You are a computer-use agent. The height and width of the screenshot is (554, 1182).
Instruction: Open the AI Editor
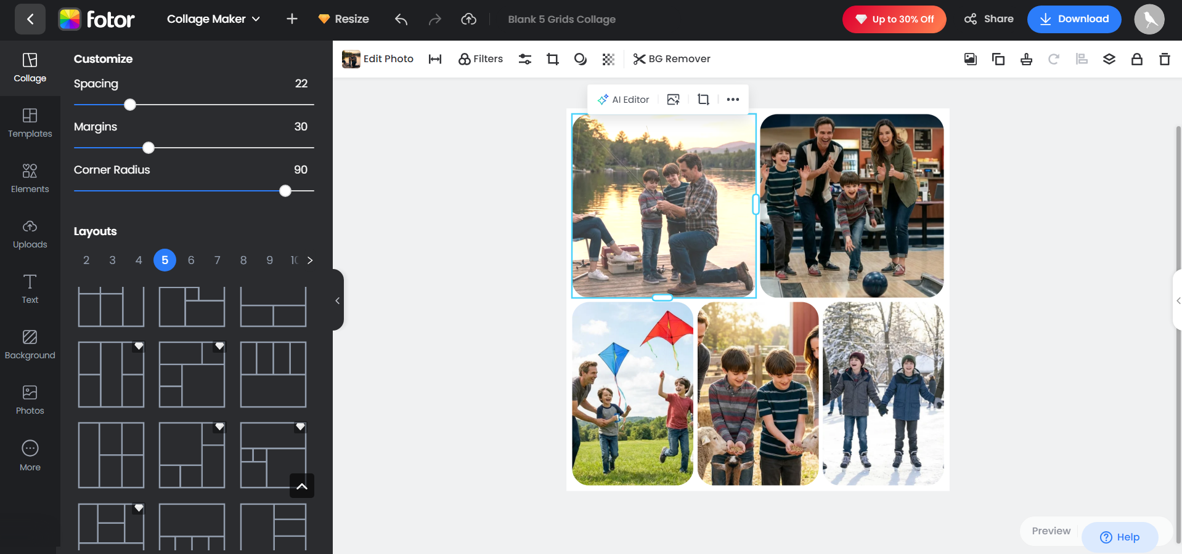(x=623, y=99)
